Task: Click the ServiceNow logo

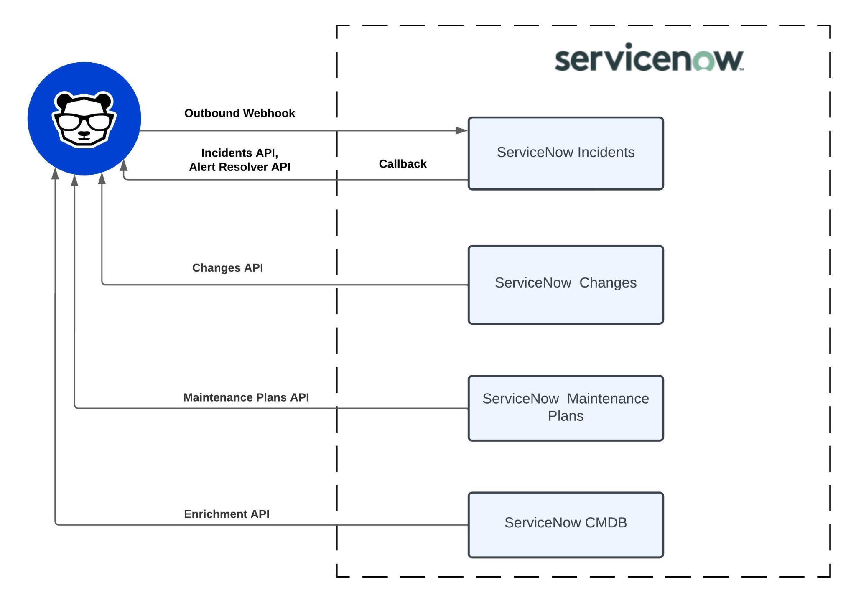Action: point(652,62)
